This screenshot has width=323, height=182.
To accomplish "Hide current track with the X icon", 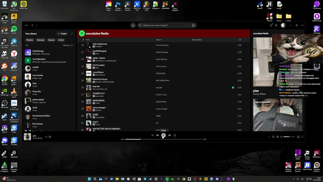I will coord(46,137).
